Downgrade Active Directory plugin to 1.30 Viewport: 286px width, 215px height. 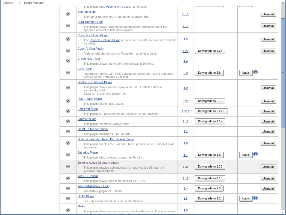(210, 166)
